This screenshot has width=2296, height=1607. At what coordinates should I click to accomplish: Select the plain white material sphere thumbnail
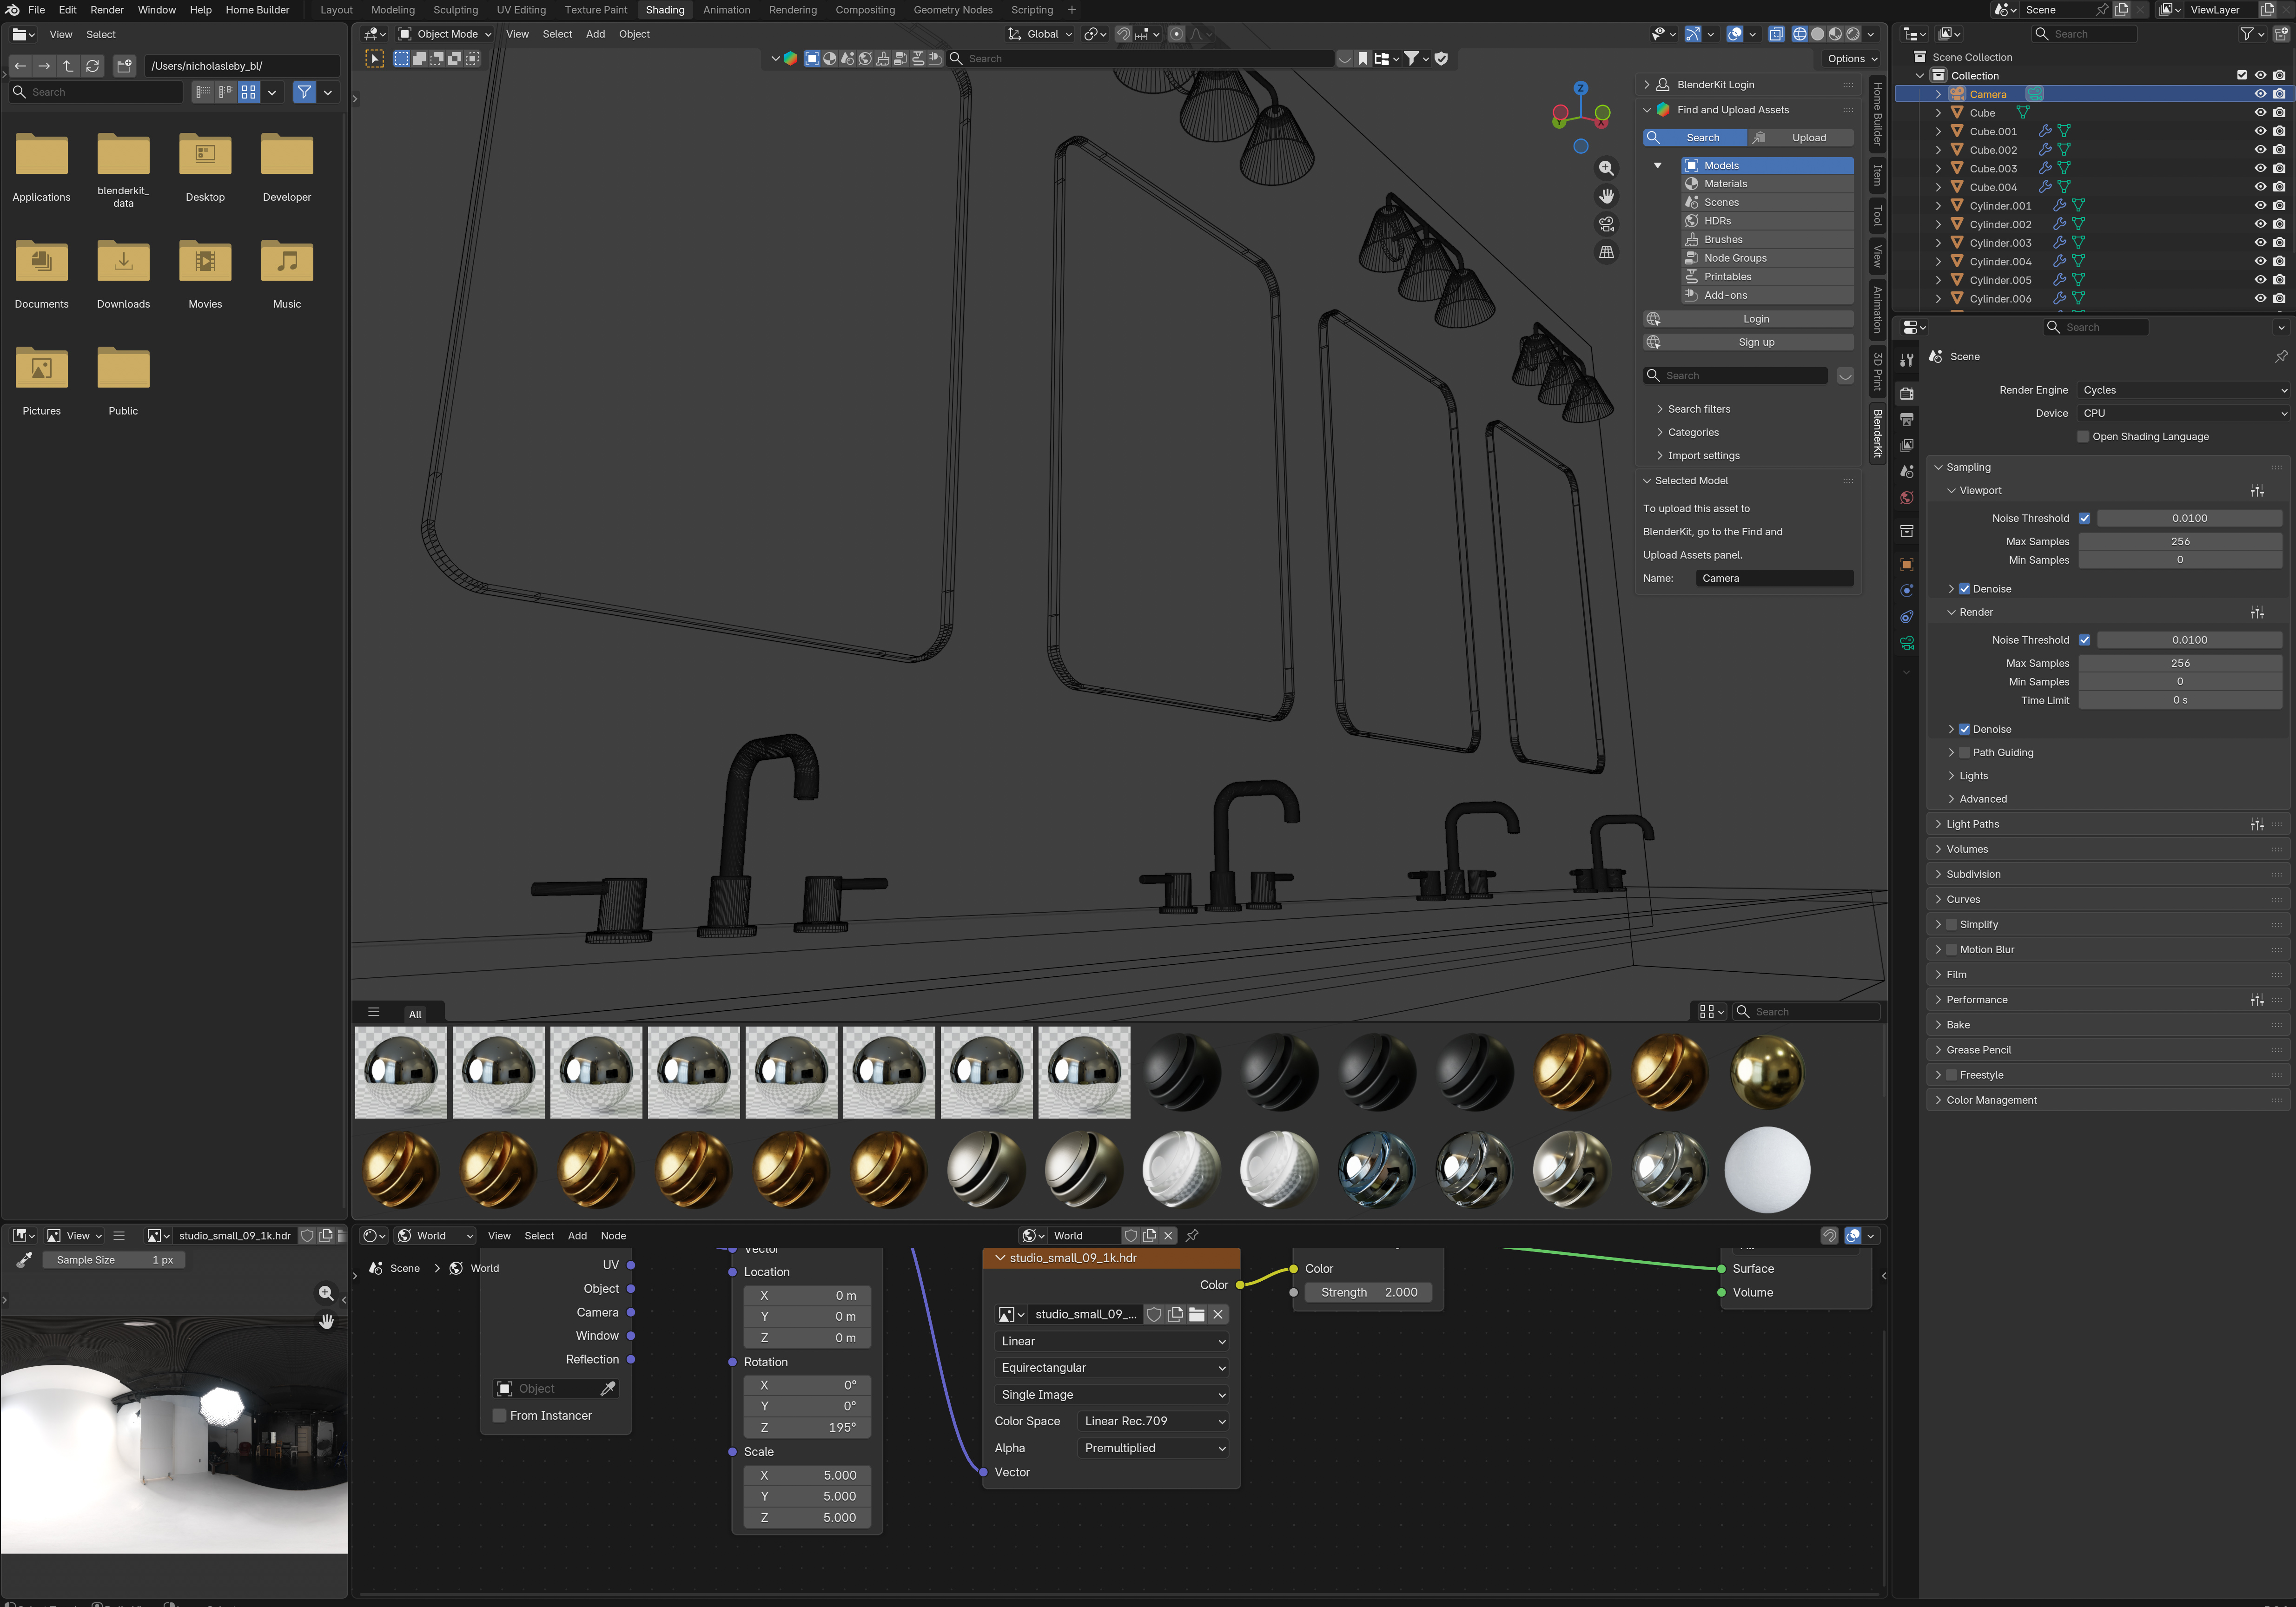point(1767,1170)
